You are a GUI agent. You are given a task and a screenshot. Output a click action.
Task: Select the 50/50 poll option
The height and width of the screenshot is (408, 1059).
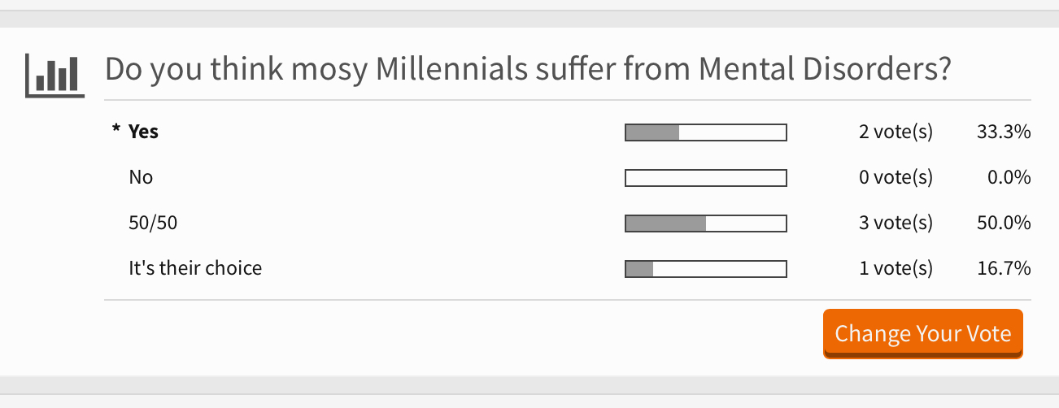[x=153, y=223]
